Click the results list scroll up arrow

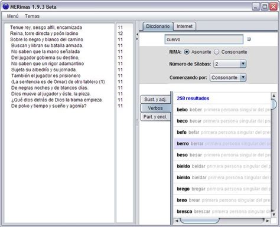point(274,96)
